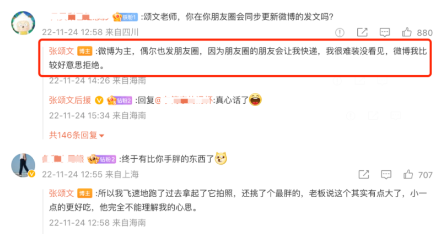Share the comment posted from 上海
Image resolution: width=441 pixels, height=234 pixels.
[x=364, y=175]
